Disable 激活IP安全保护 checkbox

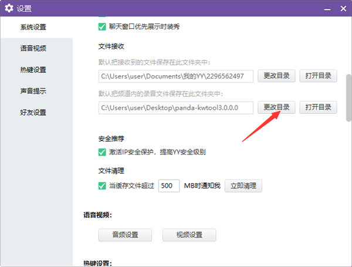pyautogui.click(x=102, y=153)
